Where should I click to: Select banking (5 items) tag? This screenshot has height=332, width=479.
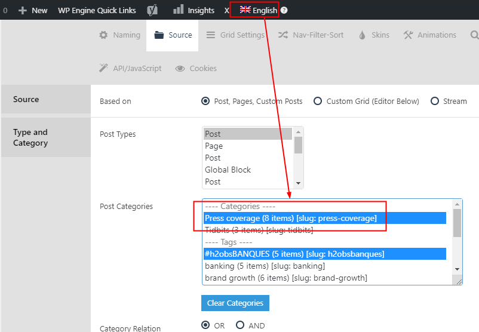(x=325, y=266)
